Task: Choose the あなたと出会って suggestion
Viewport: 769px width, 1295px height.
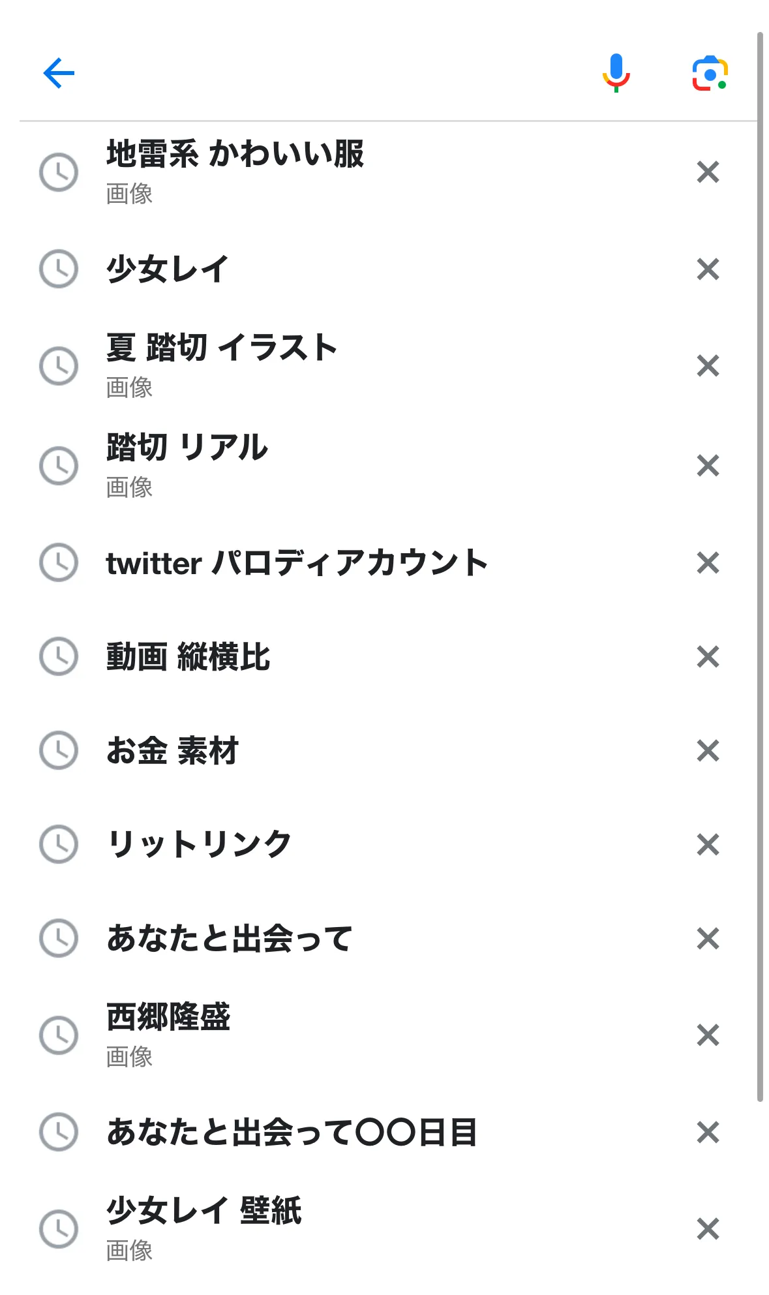Action: tap(229, 939)
